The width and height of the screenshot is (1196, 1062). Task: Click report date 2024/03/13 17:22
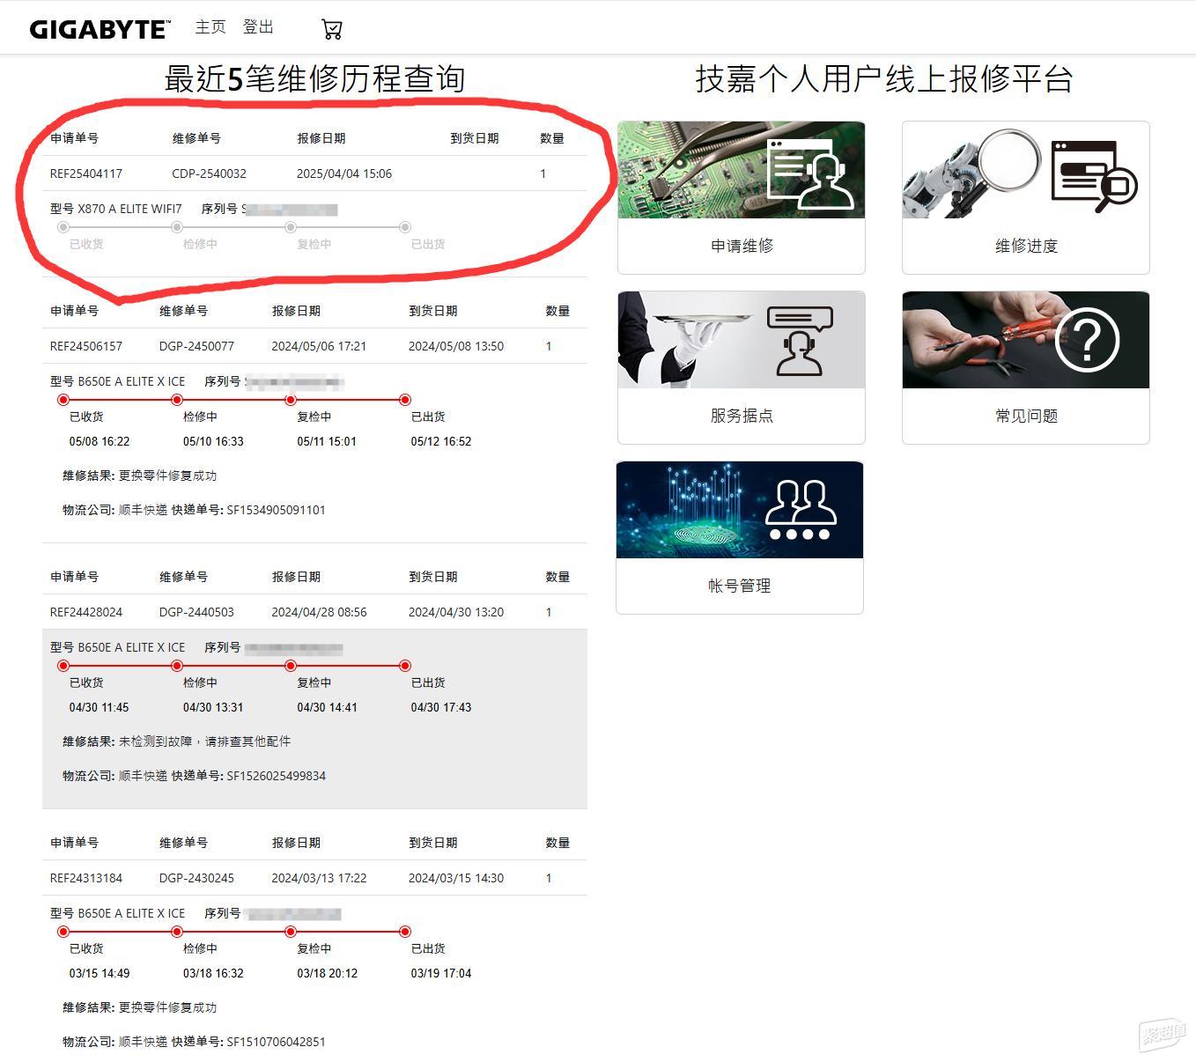click(319, 878)
